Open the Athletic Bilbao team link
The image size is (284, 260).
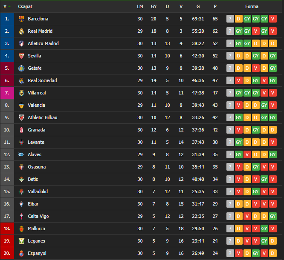click(43, 117)
